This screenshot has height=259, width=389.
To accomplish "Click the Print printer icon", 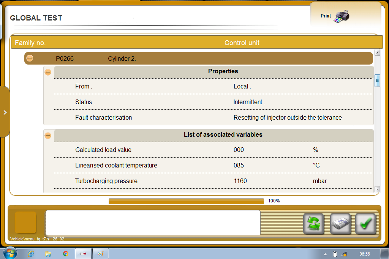I will pyautogui.click(x=342, y=16).
